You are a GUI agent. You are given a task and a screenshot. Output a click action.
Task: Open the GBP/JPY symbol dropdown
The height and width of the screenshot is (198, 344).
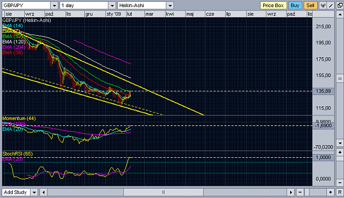point(54,5)
